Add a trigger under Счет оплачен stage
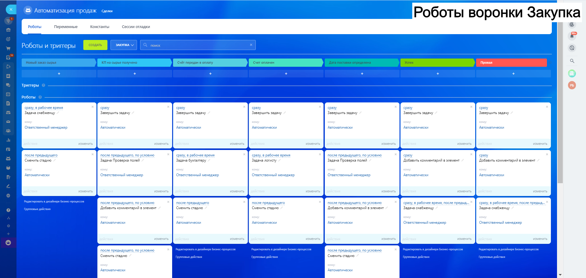The width and height of the screenshot is (586, 278). [286, 74]
